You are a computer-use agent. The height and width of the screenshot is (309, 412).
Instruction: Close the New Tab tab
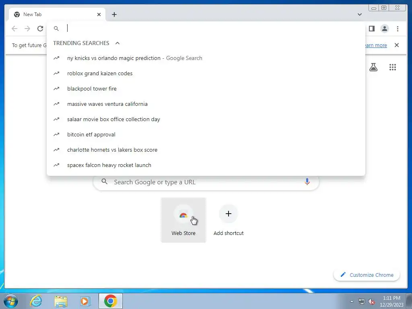[x=99, y=14]
